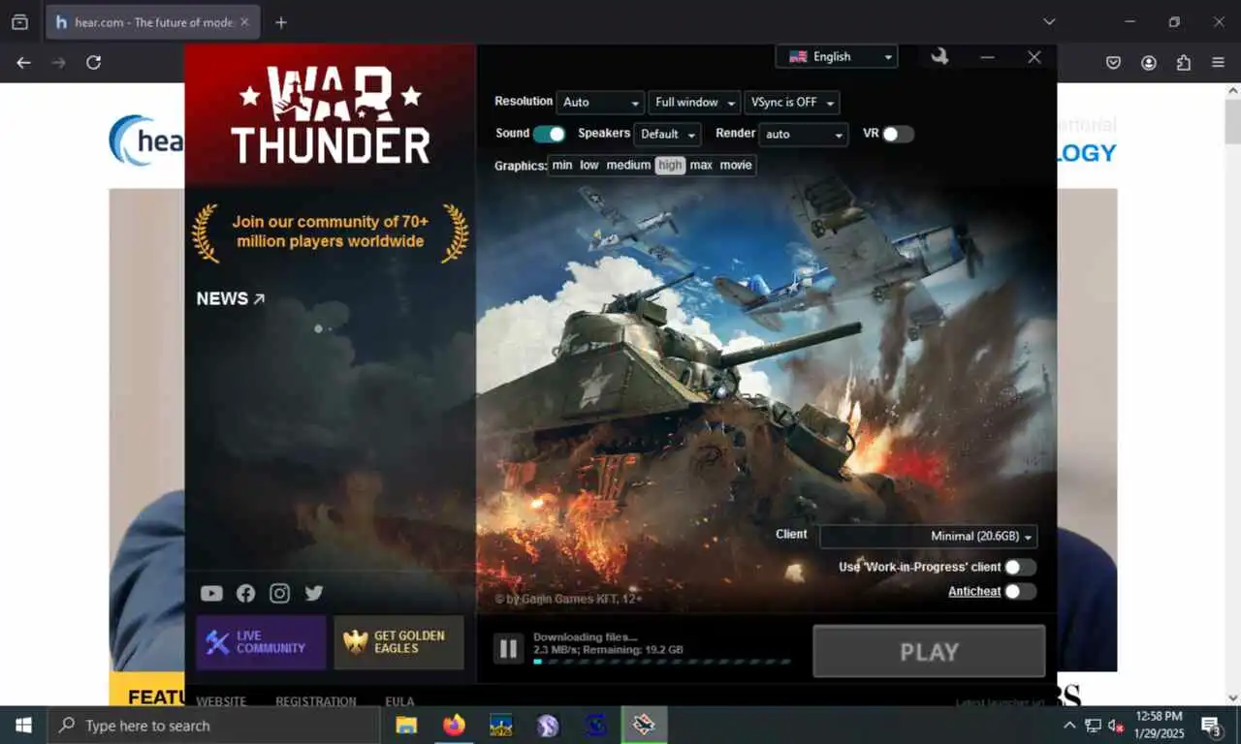Image resolution: width=1241 pixels, height=744 pixels.
Task: Click the muted volume tray icon
Action: pyautogui.click(x=1115, y=726)
